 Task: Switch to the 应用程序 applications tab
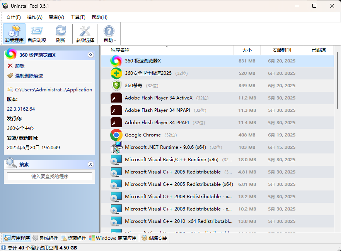pyautogui.click(x=17, y=238)
